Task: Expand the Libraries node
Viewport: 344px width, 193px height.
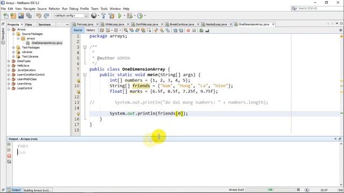Action: coord(13,52)
